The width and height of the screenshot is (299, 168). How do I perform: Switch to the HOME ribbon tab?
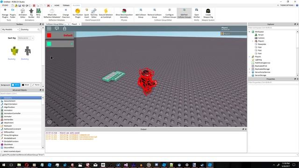click(57, 5)
